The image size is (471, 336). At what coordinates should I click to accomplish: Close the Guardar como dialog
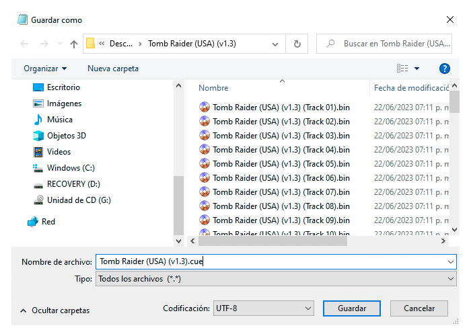click(450, 19)
